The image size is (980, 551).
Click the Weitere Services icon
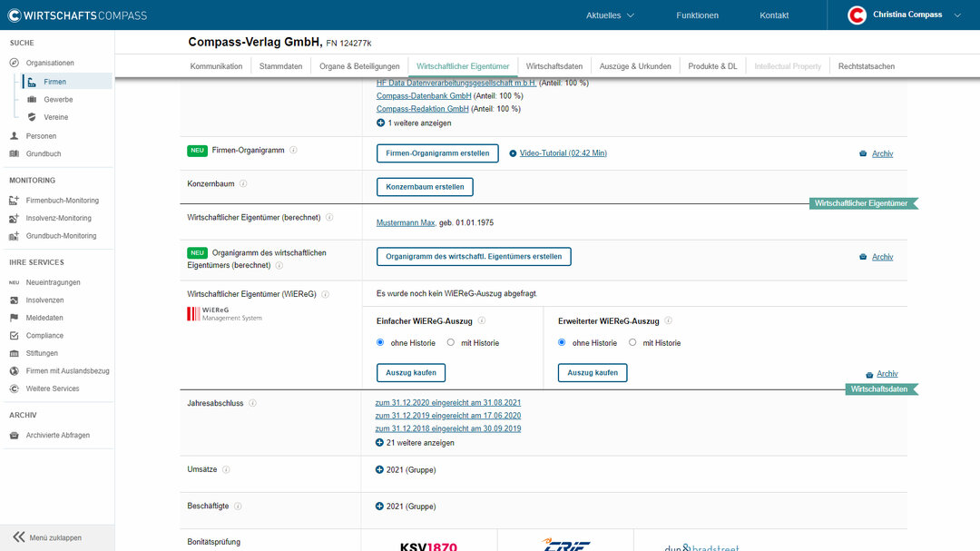point(15,389)
